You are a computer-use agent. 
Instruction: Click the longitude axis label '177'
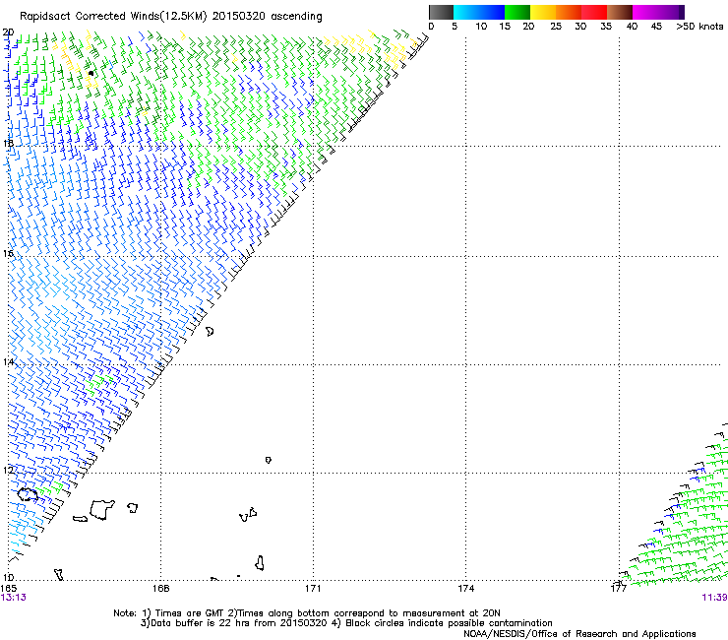coord(619,589)
